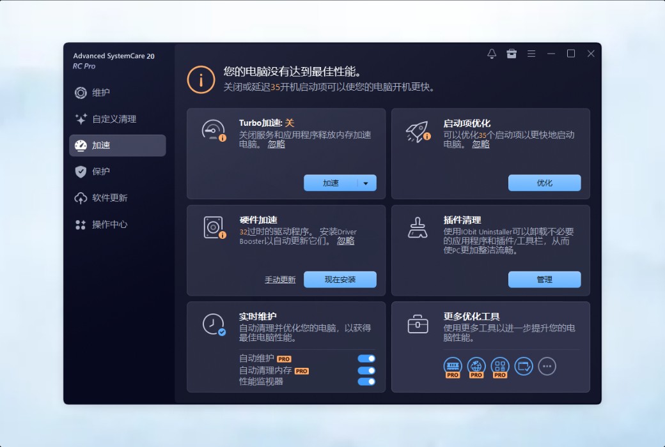This screenshot has height=447, width=665.
Task: Open the first PRO memory tool icon
Action: 453,367
